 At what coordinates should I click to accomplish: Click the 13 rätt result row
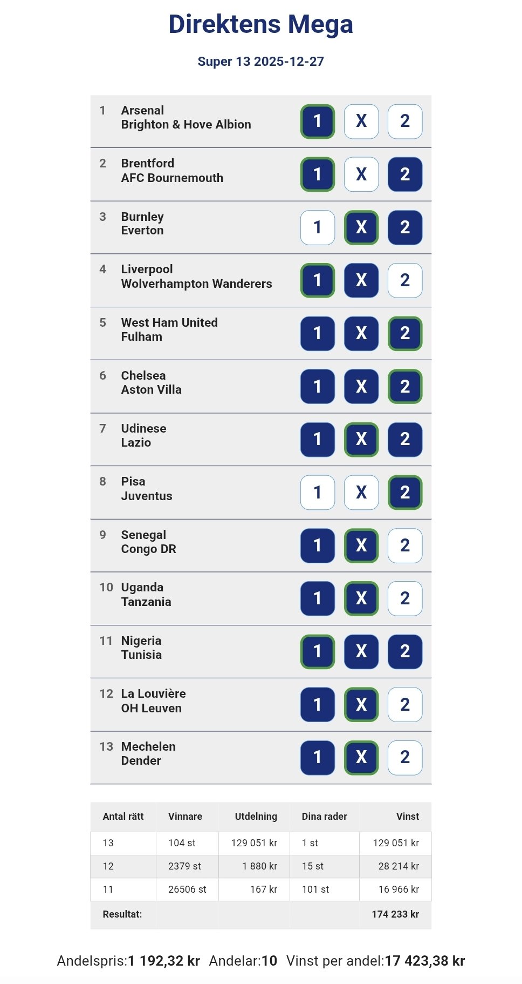click(260, 843)
